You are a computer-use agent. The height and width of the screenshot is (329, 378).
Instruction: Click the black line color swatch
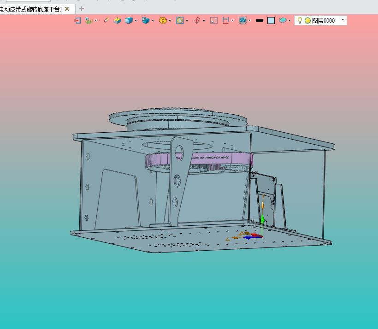coord(260,21)
